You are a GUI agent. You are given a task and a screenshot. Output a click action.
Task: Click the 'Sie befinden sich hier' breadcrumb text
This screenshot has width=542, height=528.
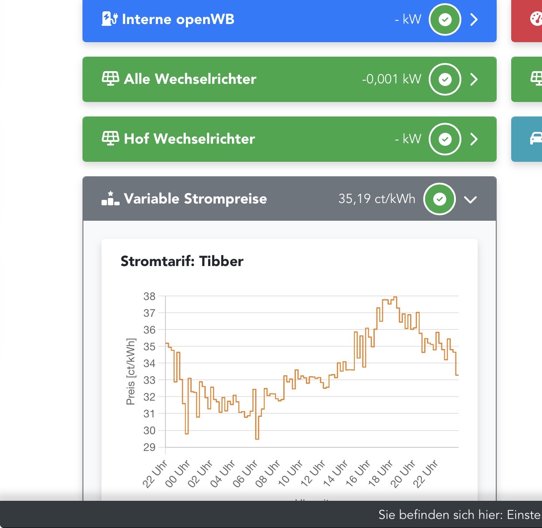coord(460,515)
